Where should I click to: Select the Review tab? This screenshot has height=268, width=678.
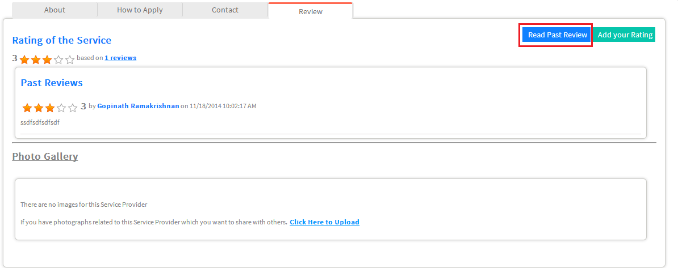point(311,11)
